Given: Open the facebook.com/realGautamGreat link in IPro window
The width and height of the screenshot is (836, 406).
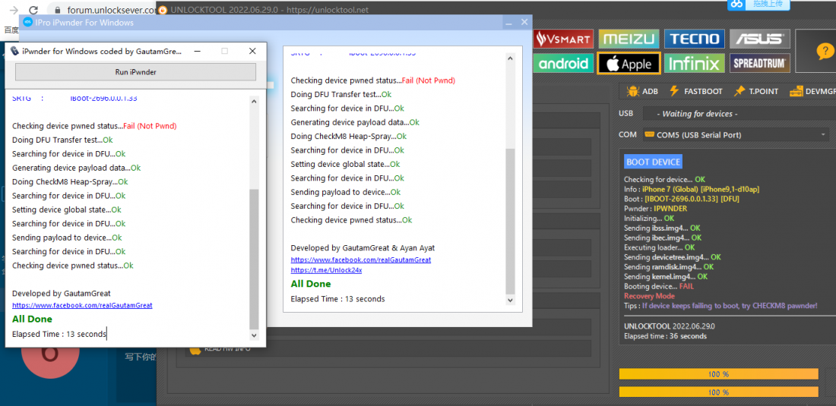Looking at the screenshot, I should [x=361, y=260].
